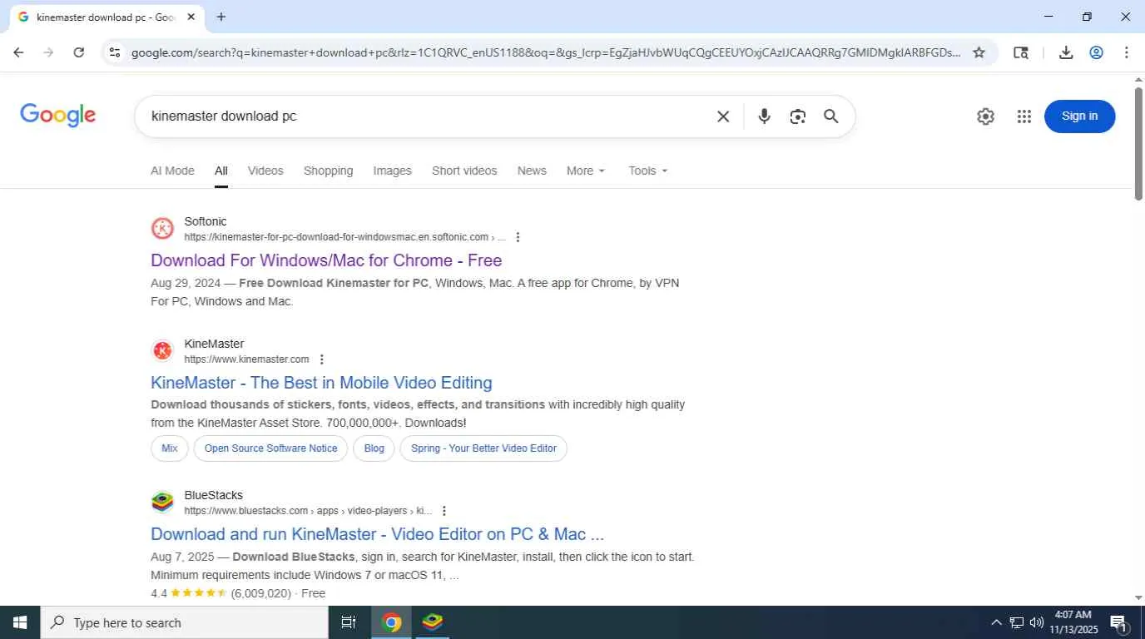Viewport: 1145px width, 639px height.
Task: View site information icon in address bar
Action: pyautogui.click(x=115, y=52)
